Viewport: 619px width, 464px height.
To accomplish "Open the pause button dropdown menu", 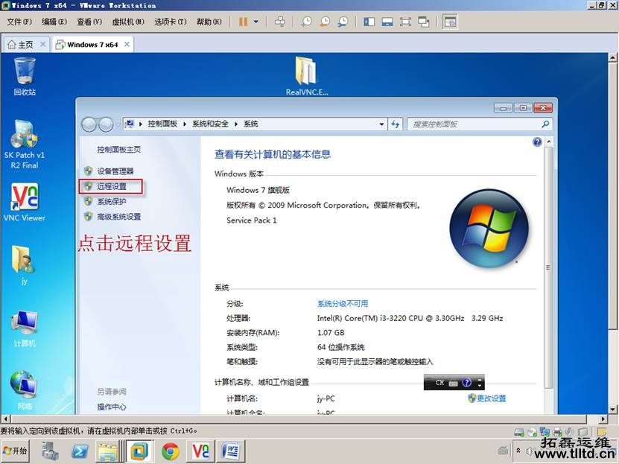I will (256, 22).
